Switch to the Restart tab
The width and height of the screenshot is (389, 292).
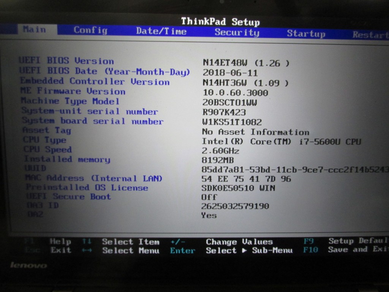click(371, 35)
